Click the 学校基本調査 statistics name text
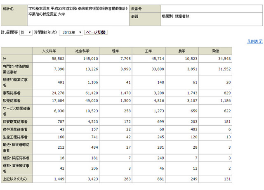 pyautogui.click(x=78, y=11)
